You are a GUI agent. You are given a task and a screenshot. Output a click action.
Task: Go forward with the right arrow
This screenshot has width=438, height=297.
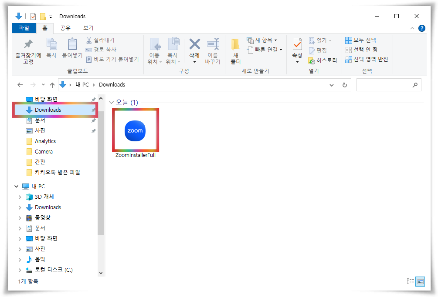pos(33,85)
